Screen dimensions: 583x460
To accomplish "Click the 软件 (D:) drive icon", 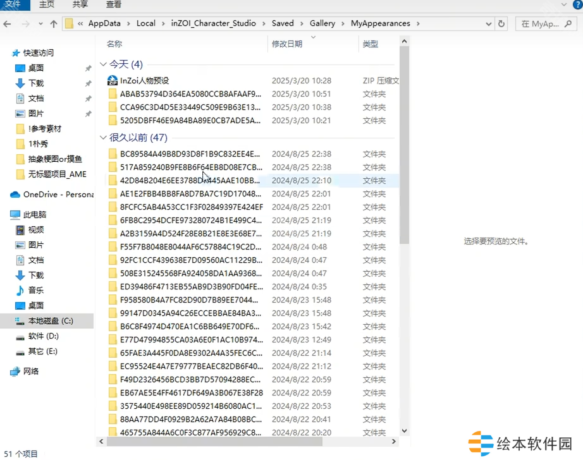I will coord(20,336).
